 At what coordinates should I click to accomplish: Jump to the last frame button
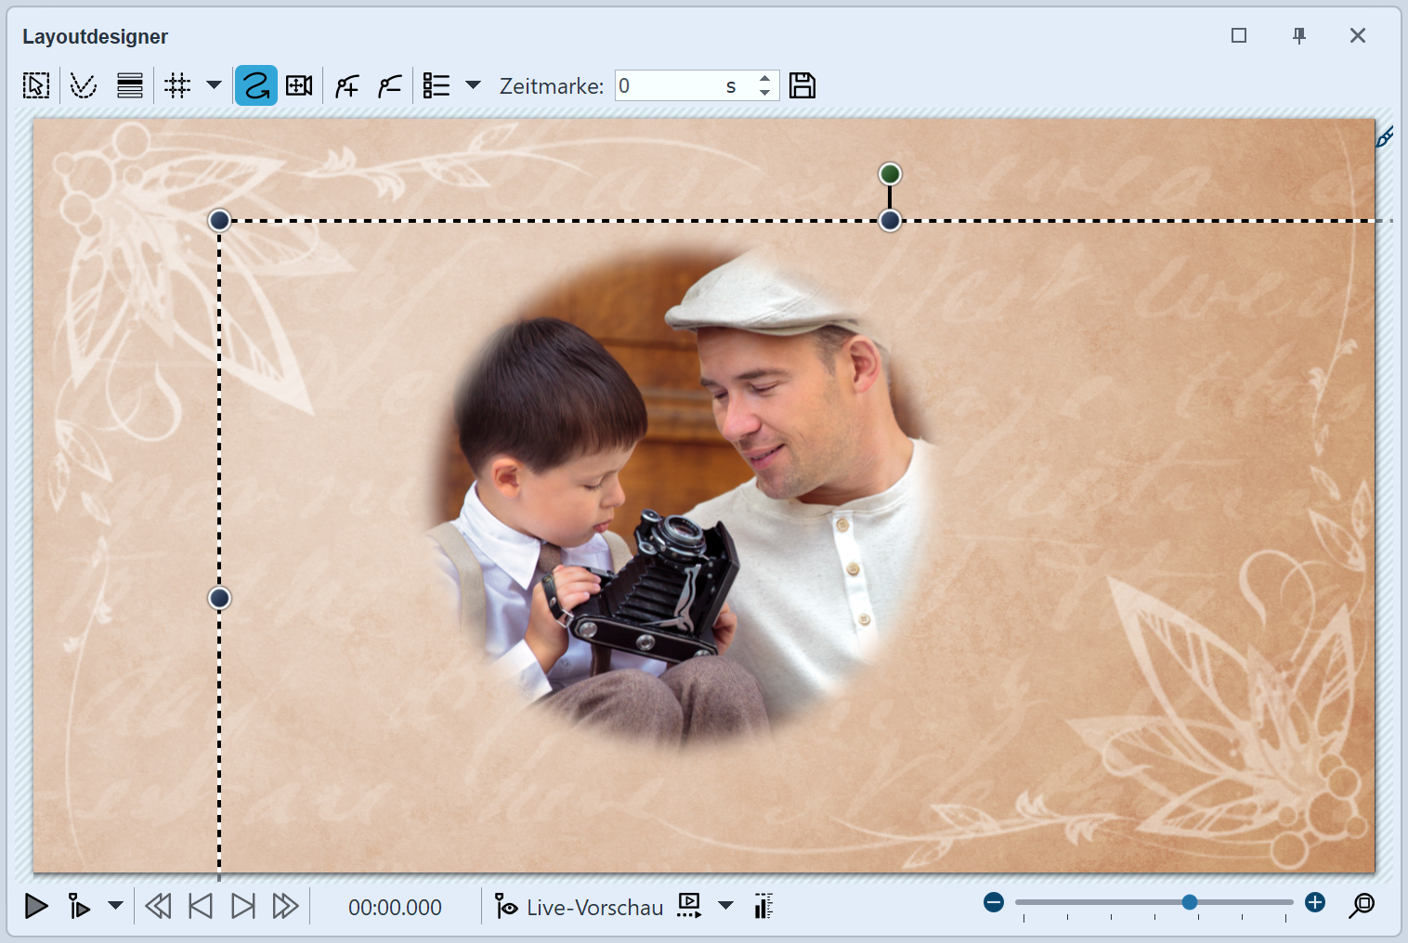[x=243, y=907]
